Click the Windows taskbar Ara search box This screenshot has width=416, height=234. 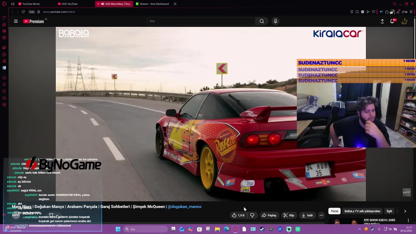(146, 229)
